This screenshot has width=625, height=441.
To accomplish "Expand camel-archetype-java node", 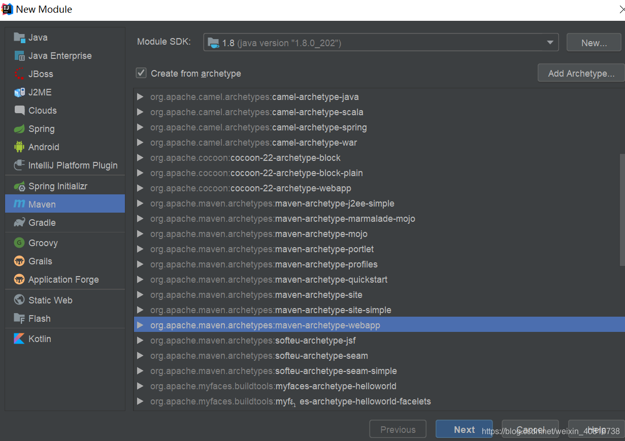I will tap(140, 97).
